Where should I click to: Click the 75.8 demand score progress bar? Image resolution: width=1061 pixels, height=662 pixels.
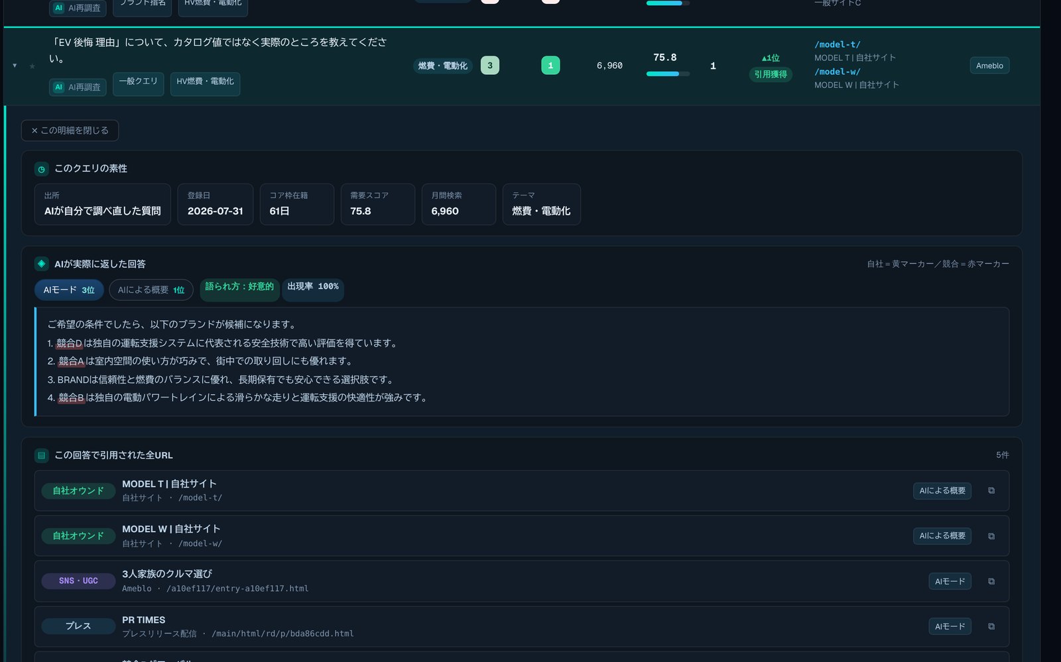pyautogui.click(x=668, y=74)
